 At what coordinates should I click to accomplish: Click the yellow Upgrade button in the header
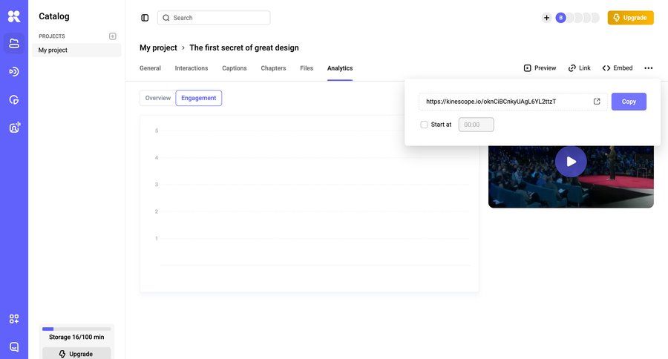(x=630, y=18)
